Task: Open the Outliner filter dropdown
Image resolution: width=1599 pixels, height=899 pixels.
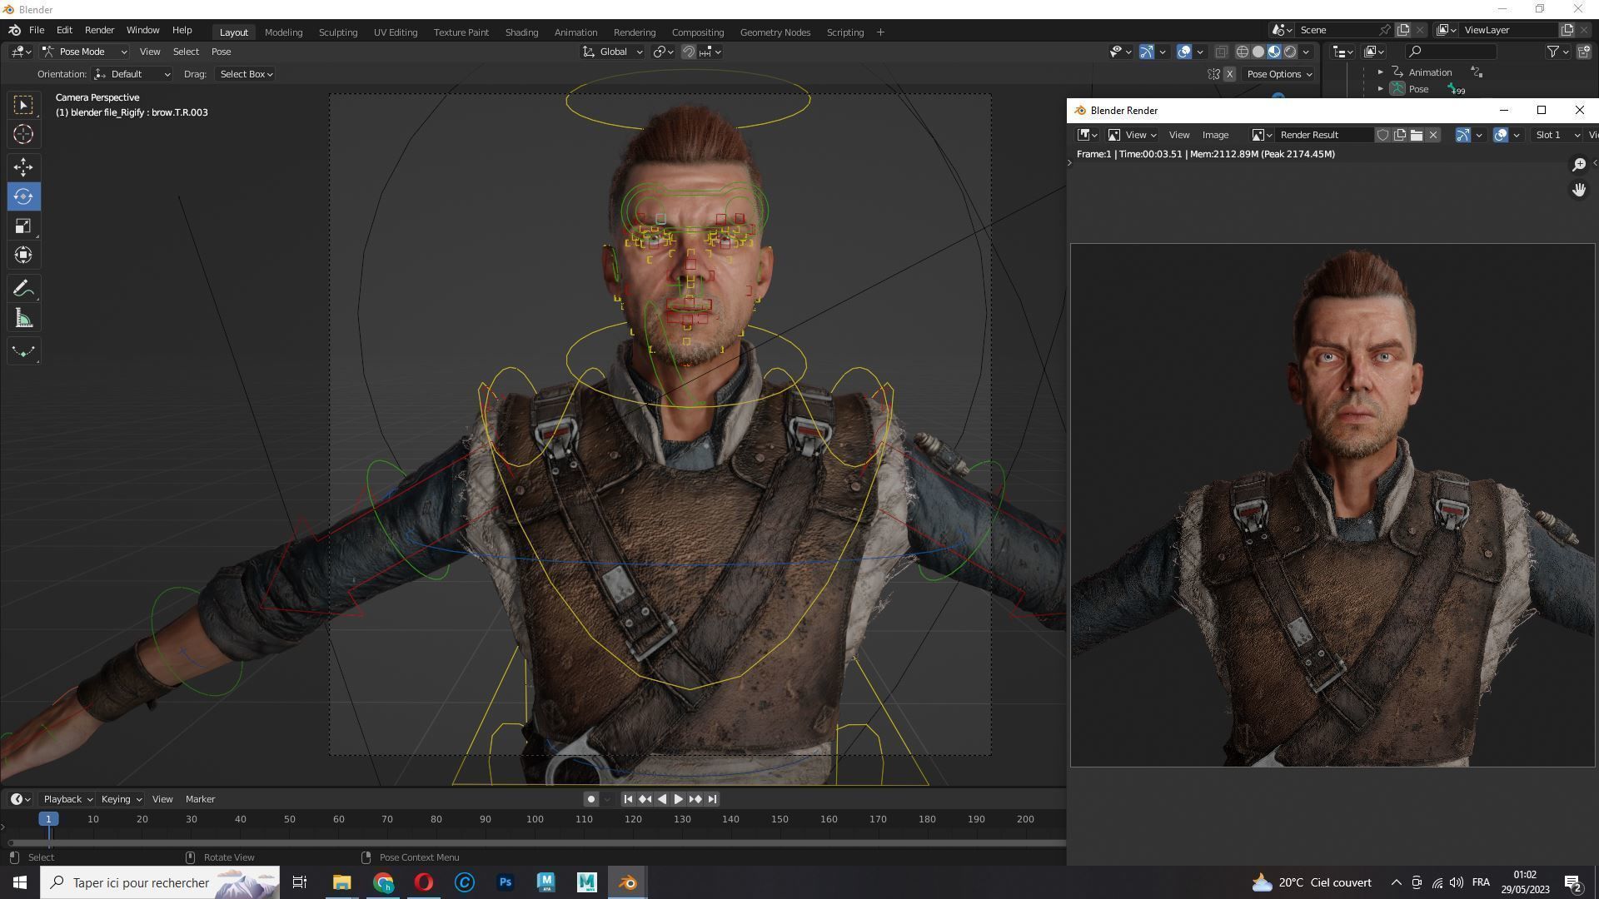Action: coord(1558,52)
